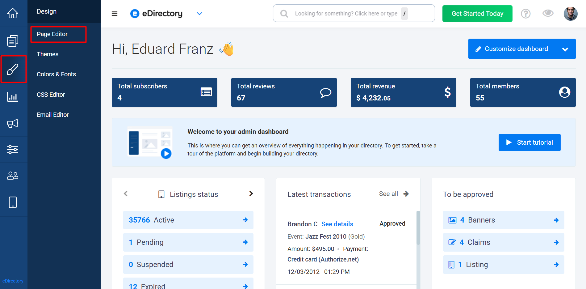Open the Accounts people sidebar icon
586x289 pixels.
click(x=13, y=176)
